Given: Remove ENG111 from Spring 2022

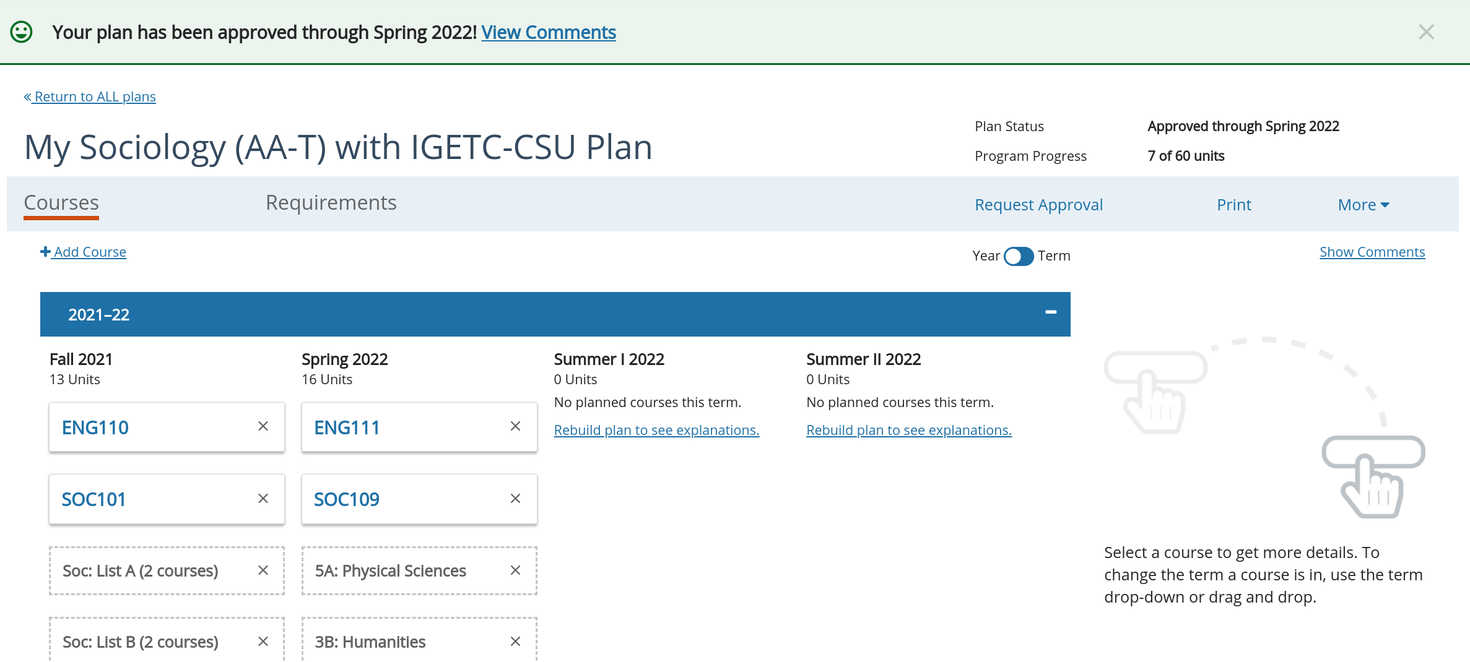Looking at the screenshot, I should click(x=515, y=426).
